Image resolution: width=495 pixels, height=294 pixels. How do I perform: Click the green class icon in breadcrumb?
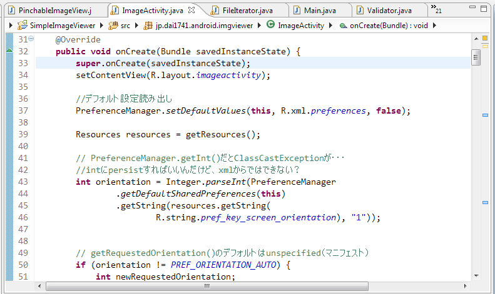(x=270, y=24)
